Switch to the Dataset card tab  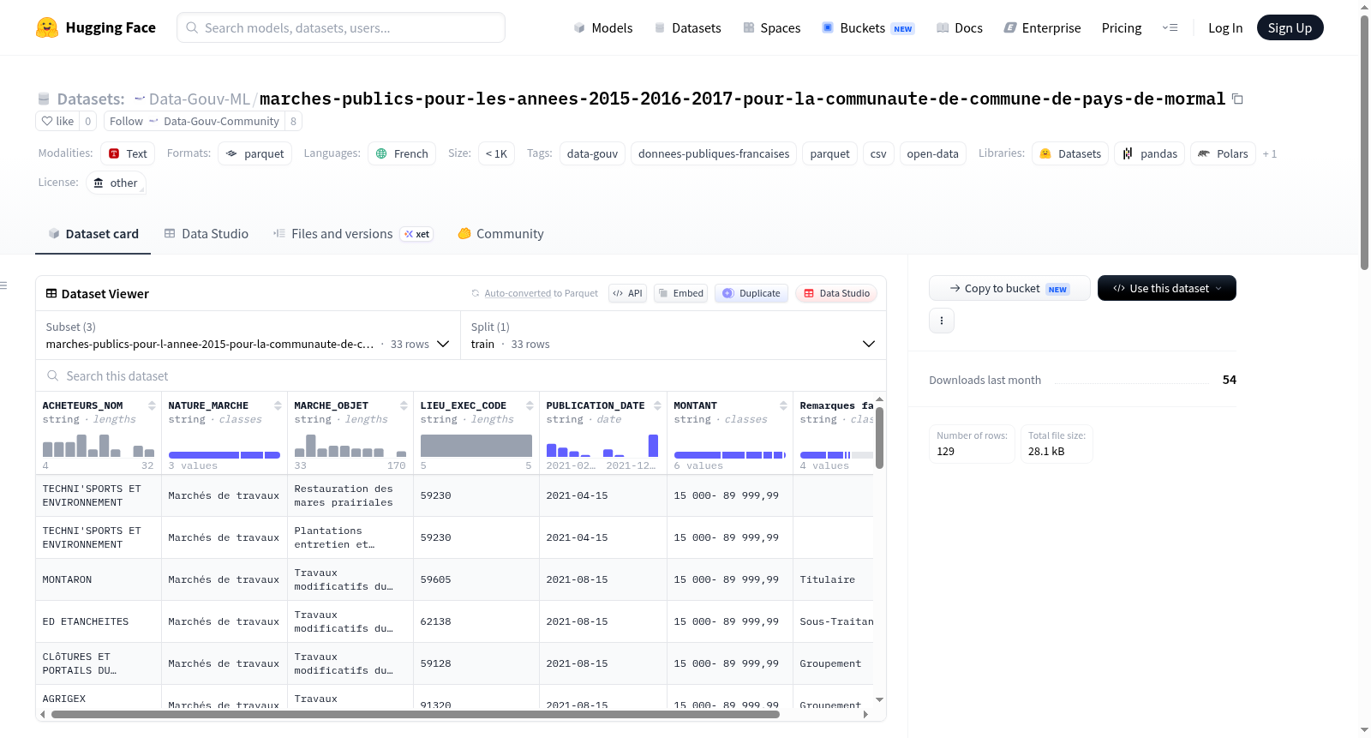(x=93, y=233)
